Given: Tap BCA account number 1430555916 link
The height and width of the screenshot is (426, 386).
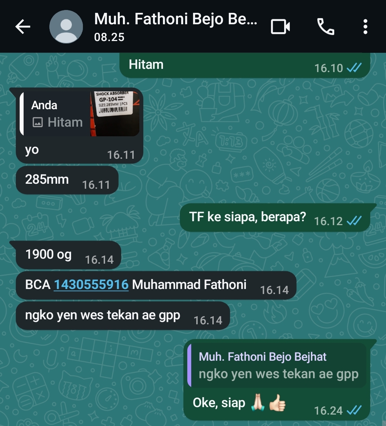Looking at the screenshot, I should (x=91, y=285).
